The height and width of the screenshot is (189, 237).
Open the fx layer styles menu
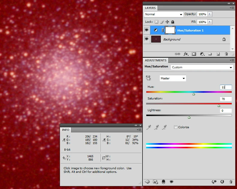pos(186,54)
